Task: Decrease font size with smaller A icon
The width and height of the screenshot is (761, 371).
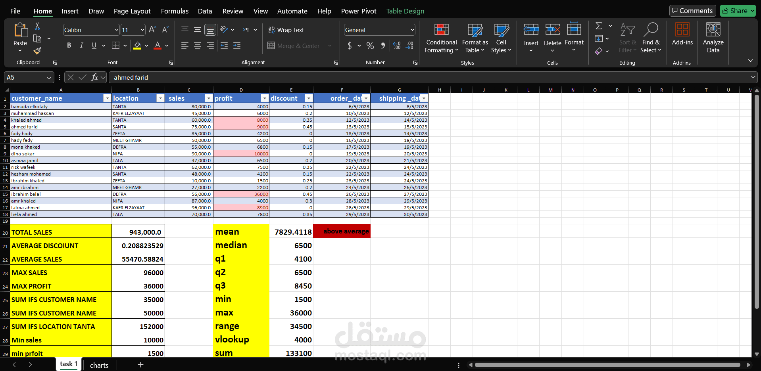Action: [165, 30]
